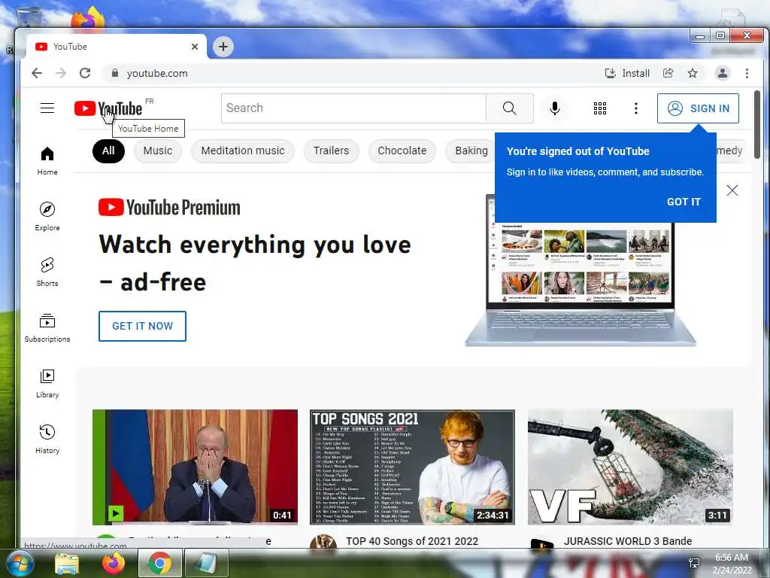Reload the page in Chrome
Viewport: 770px width, 578px height.
coord(85,73)
